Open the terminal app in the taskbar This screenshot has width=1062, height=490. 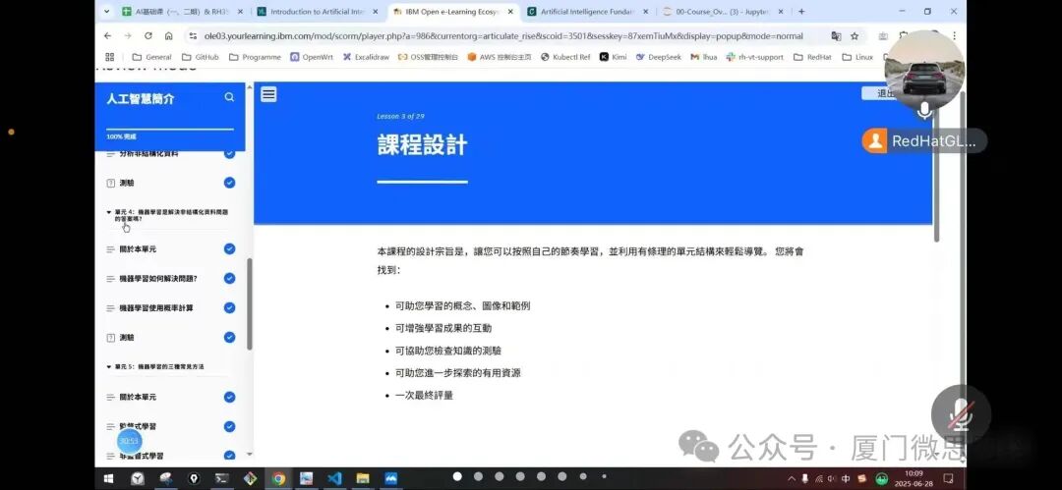(x=221, y=478)
